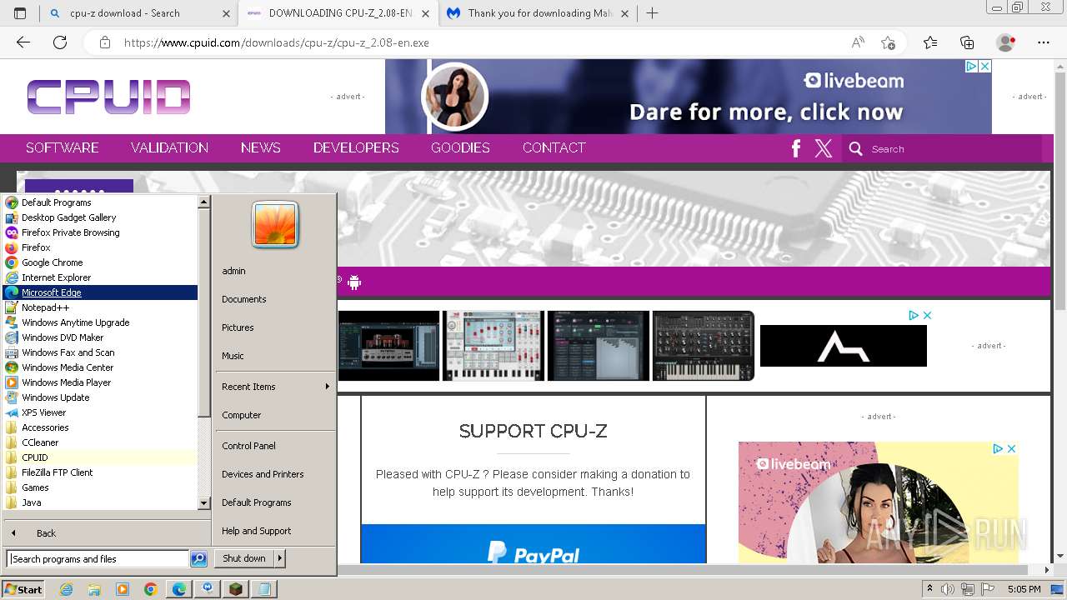Image resolution: width=1067 pixels, height=600 pixels.
Task: Open the Notepad taskbar button
Action: (x=264, y=589)
